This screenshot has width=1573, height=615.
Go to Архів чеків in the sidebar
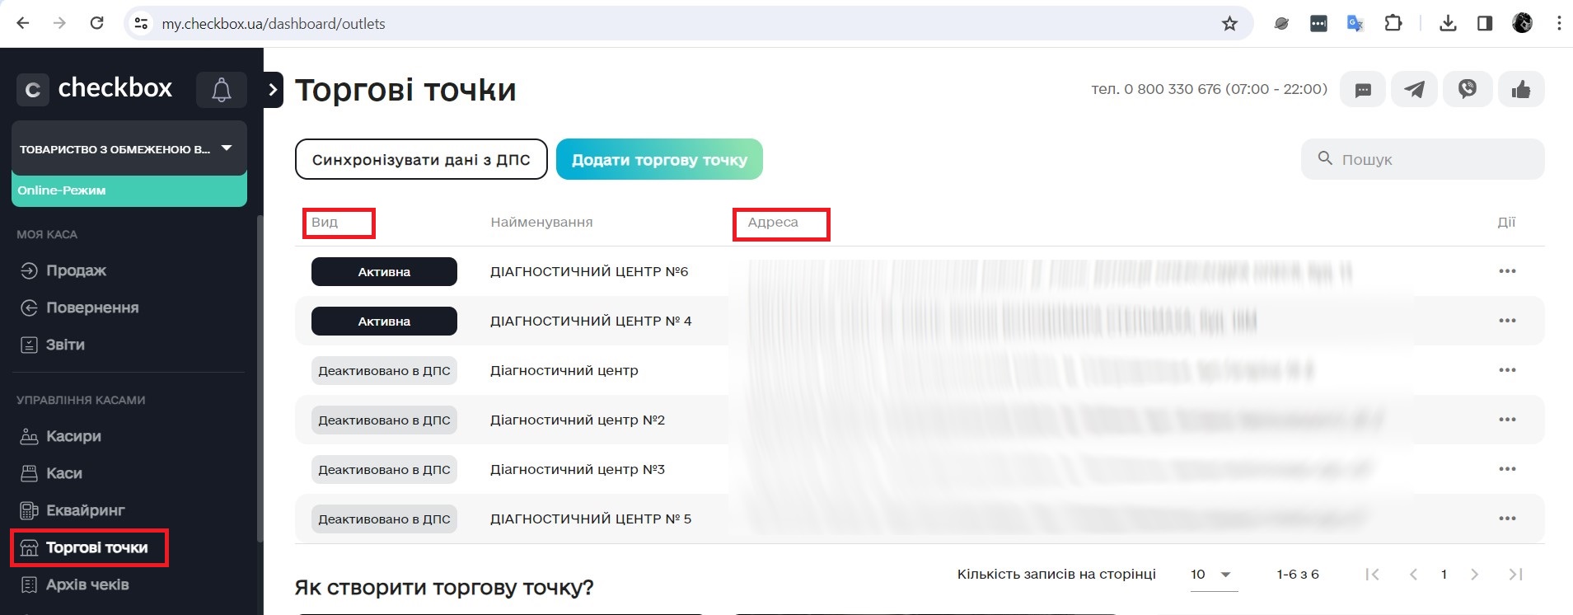click(x=87, y=584)
